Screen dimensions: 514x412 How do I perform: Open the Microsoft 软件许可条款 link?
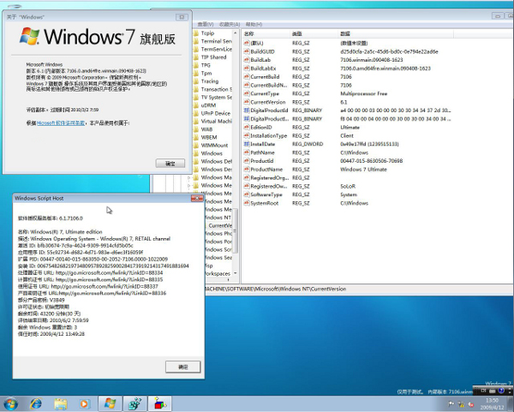[61, 122]
